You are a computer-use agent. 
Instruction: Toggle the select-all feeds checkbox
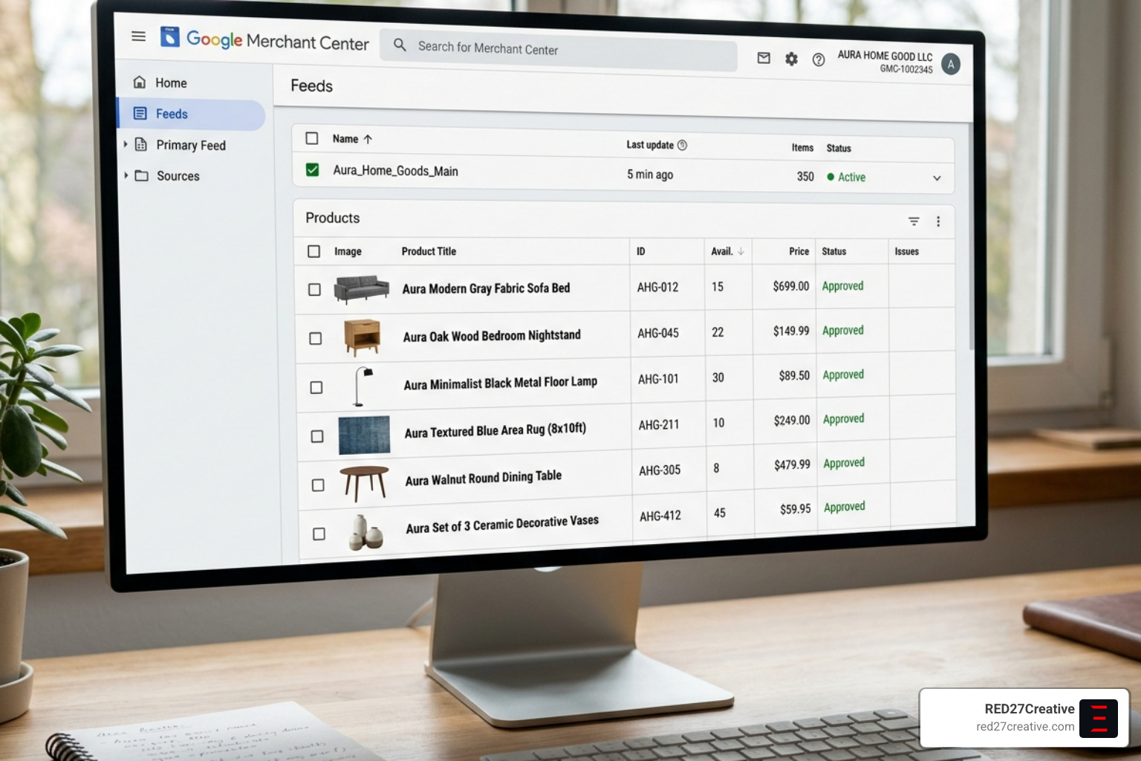pyautogui.click(x=312, y=138)
